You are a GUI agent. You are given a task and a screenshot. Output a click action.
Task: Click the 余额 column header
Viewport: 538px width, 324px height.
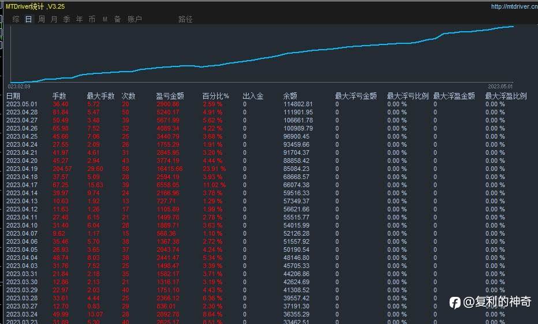tap(290, 96)
